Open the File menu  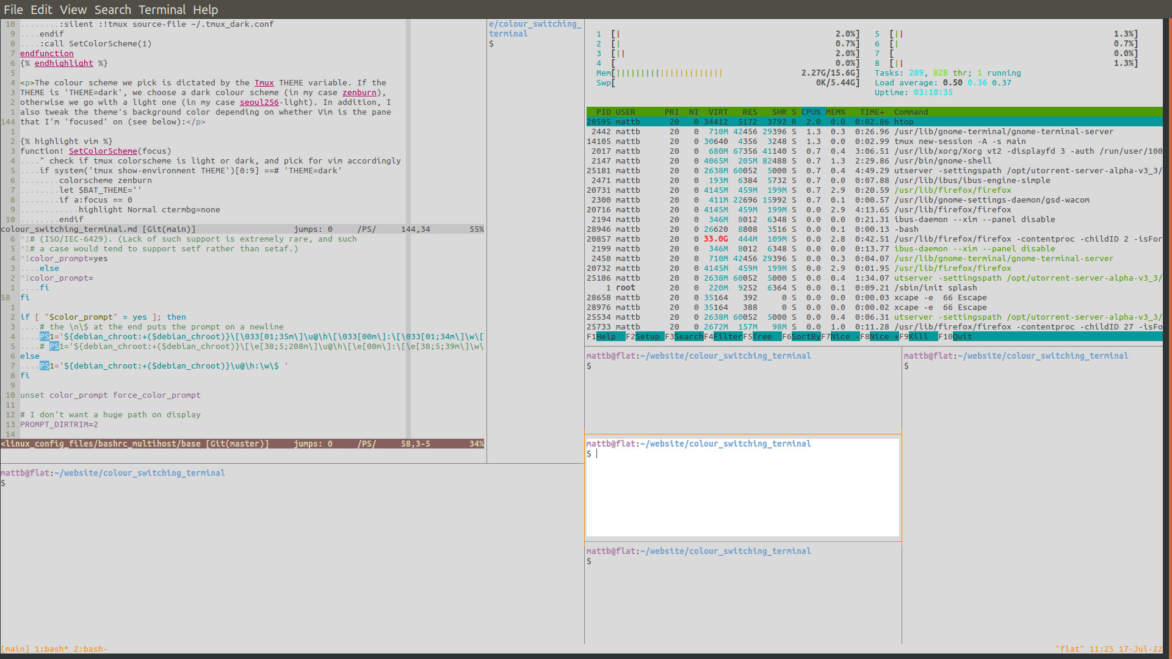click(13, 10)
